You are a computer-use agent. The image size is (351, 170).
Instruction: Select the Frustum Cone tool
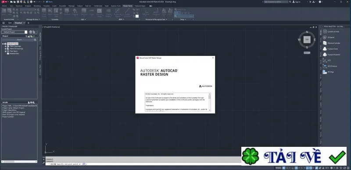[330, 49]
